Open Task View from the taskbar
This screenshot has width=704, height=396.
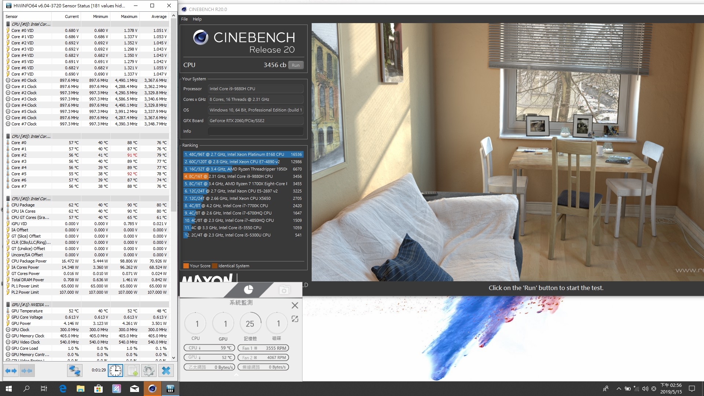coord(44,389)
